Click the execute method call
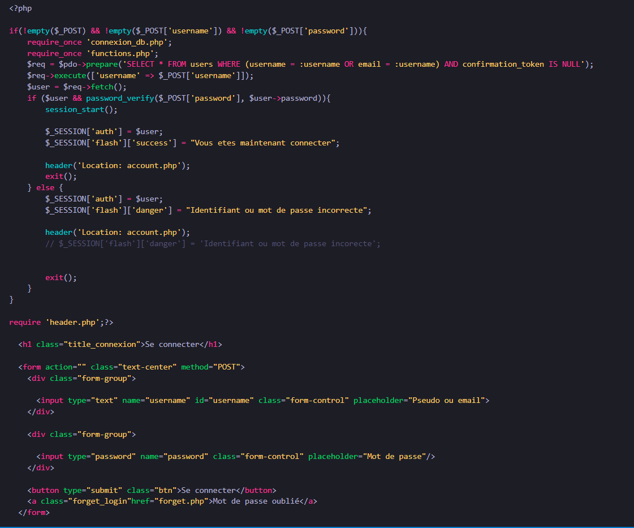 point(70,76)
